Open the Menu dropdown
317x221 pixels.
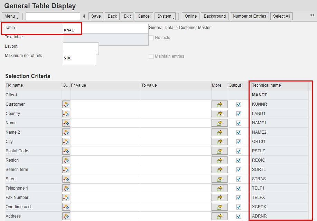click(11, 16)
